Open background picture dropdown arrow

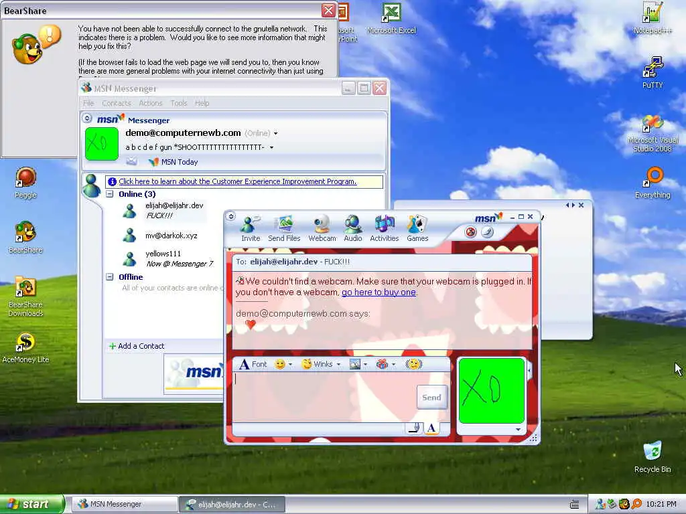click(365, 365)
